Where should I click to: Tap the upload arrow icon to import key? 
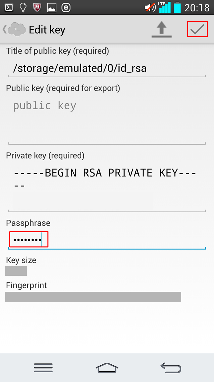[162, 30]
